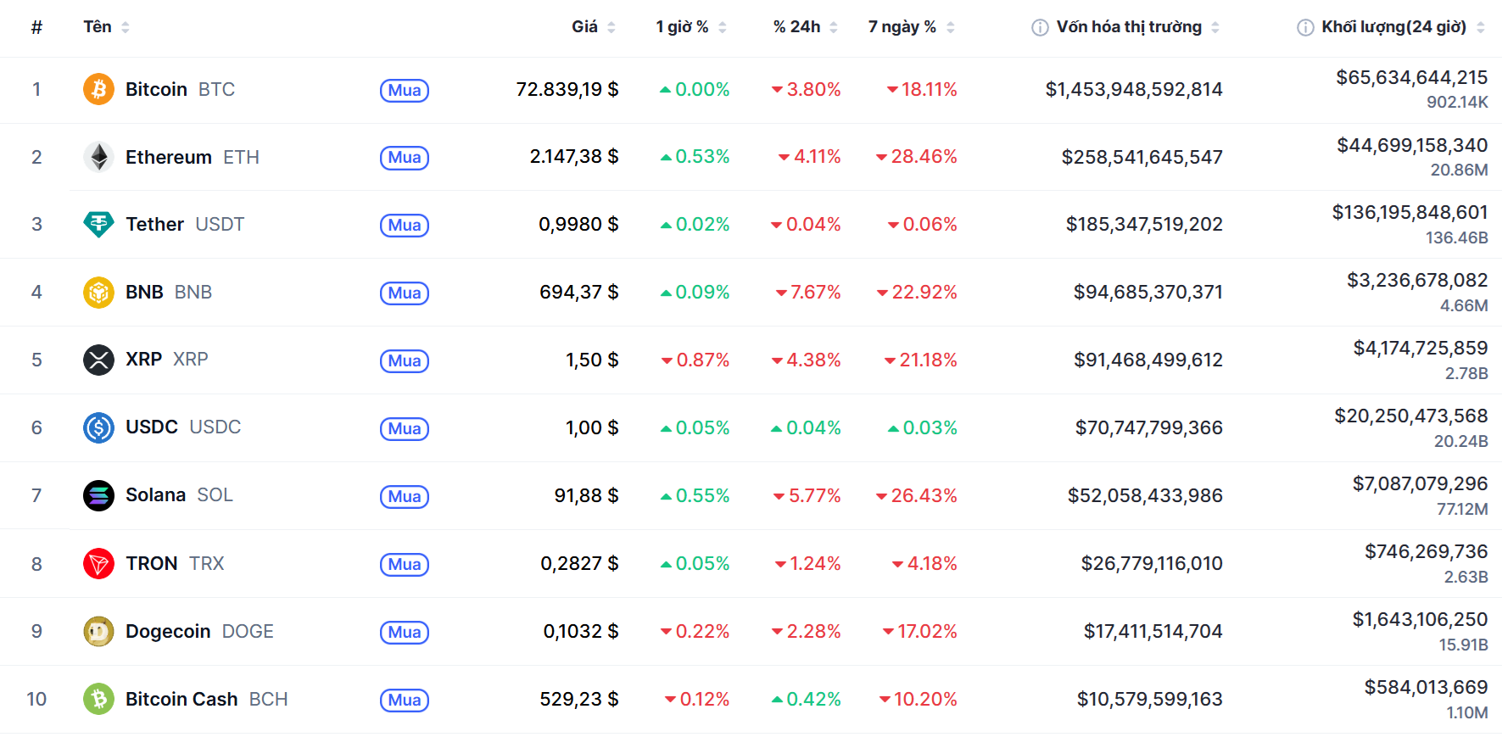Click the Tether logo icon
Screen dimensions: 1502x737
pos(98,224)
